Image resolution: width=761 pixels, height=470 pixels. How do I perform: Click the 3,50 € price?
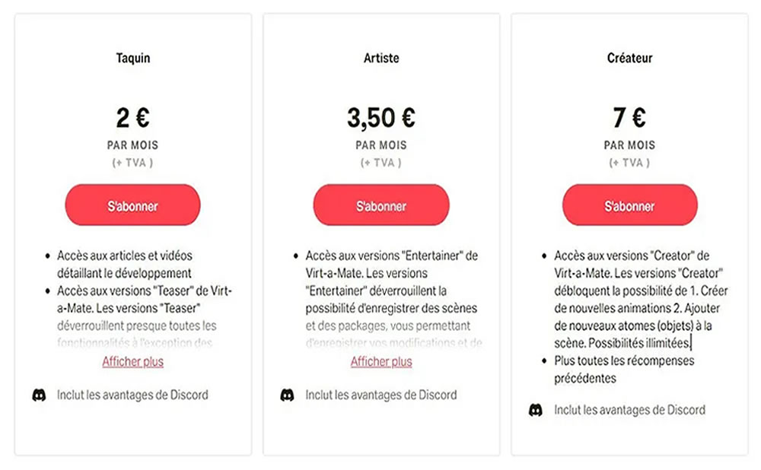(x=381, y=118)
